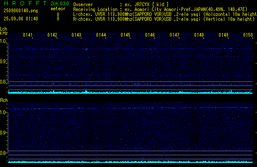Click the bright echo near 0143 in Lch spectrogram
257x167 pixels.
(86, 49)
